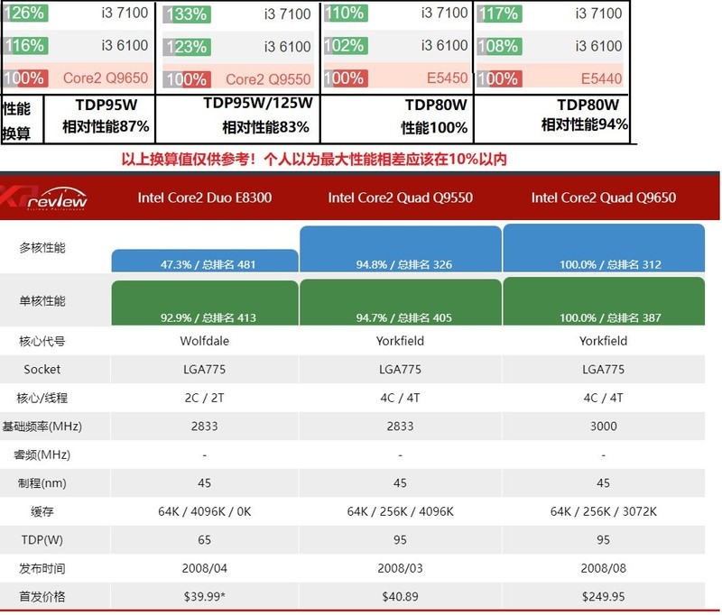The height and width of the screenshot is (615, 722).
Task: Click the 'TDP80W 相对性能94%' cell
Action: coord(551,120)
